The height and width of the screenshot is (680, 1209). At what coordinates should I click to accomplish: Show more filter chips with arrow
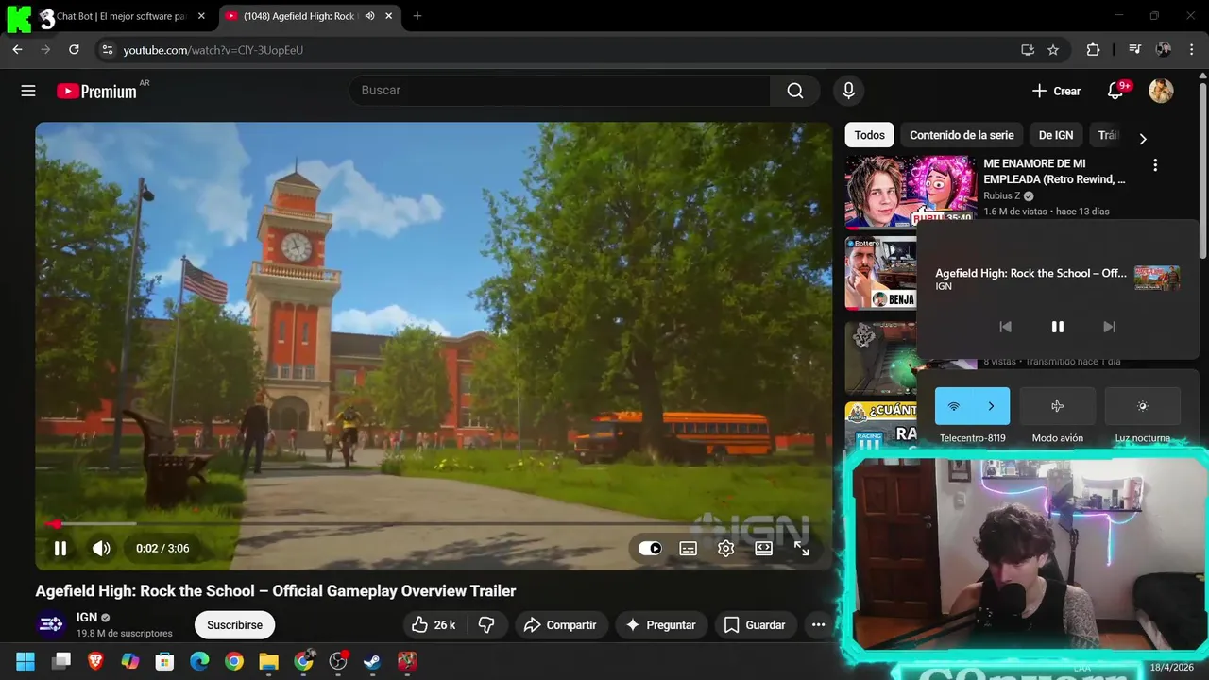[x=1143, y=139]
